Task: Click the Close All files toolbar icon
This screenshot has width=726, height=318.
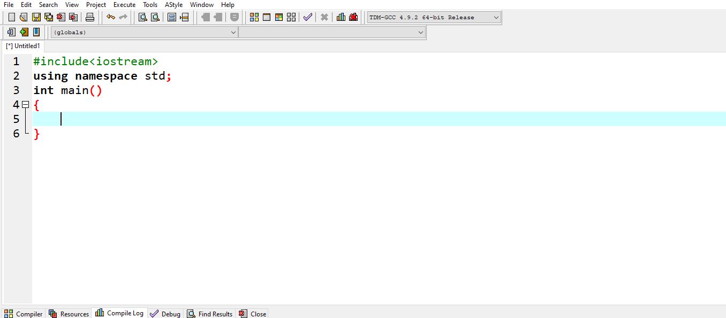Action: click(73, 17)
